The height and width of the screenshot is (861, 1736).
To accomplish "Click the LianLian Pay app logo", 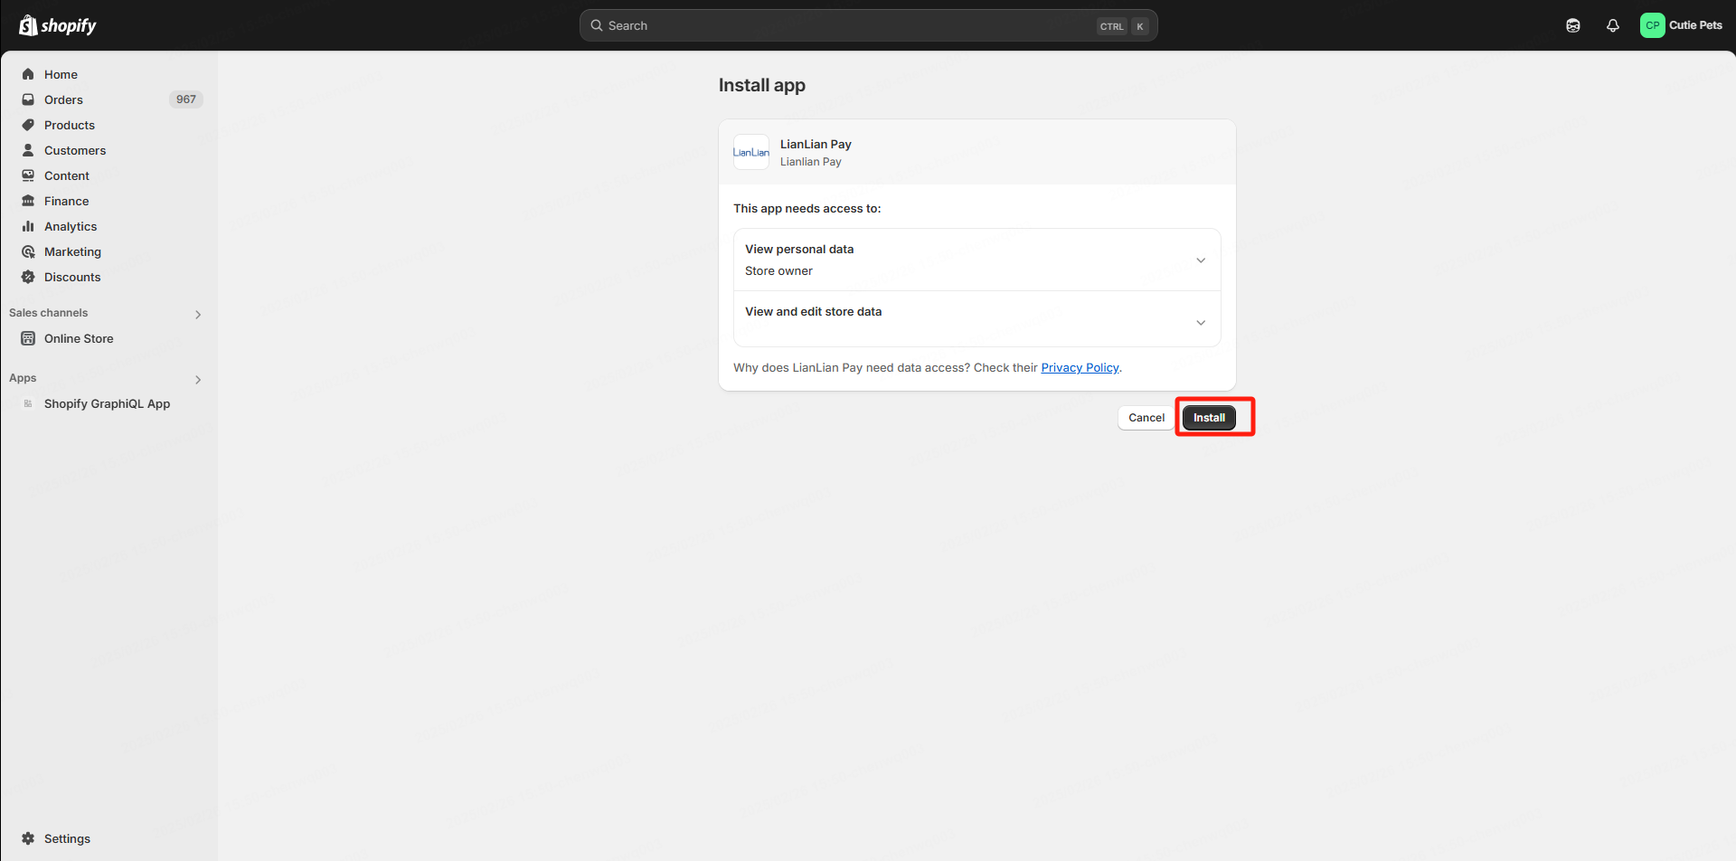I will click(x=751, y=152).
